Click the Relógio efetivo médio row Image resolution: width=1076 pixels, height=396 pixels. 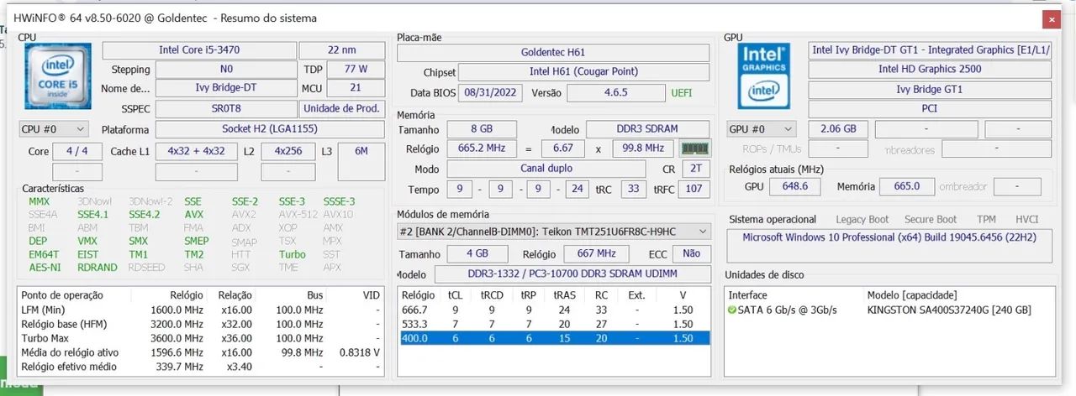coord(201,367)
